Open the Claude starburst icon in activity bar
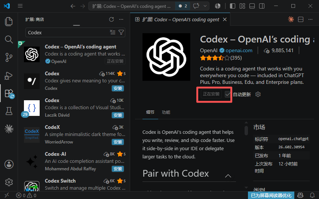319x199 pixels. [9, 129]
